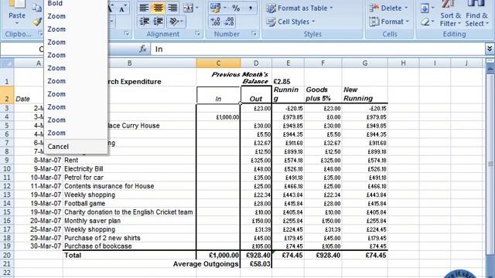Select the £58.03 average cell
Image resolution: width=495 pixels, height=278 pixels.
(x=256, y=264)
